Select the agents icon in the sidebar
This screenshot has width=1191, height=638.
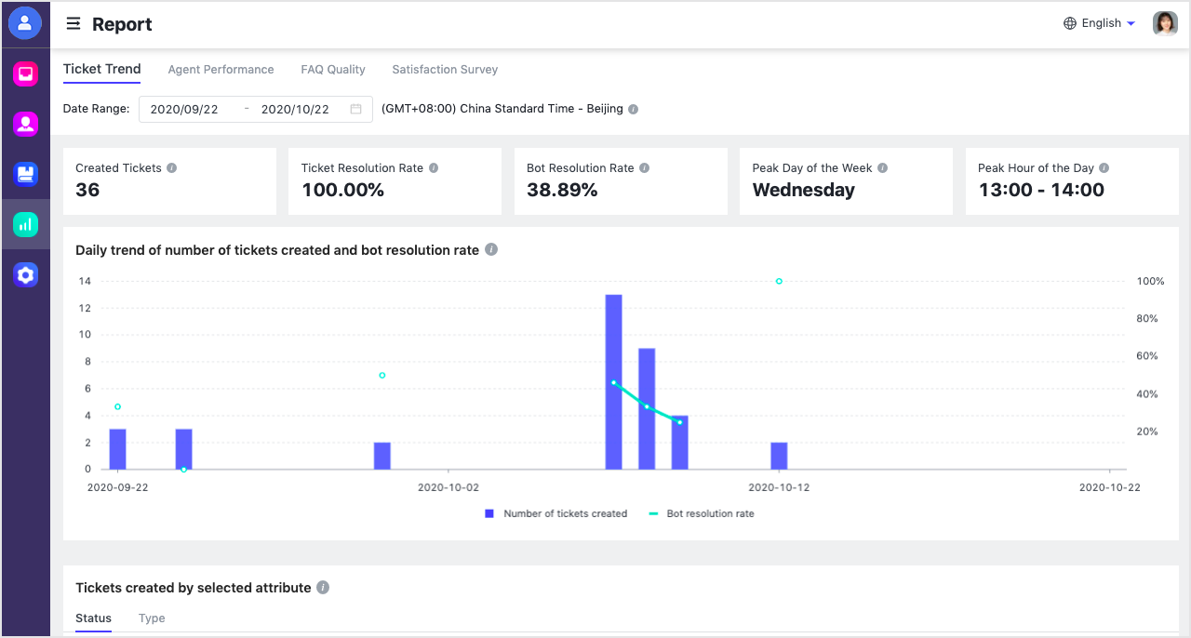tap(25, 123)
